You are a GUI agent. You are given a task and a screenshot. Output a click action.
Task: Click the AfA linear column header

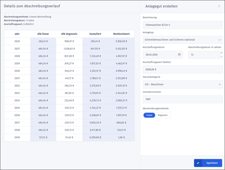point(43,34)
